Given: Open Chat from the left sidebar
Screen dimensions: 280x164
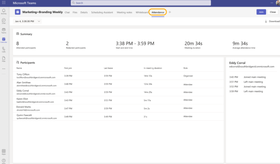Looking at the screenshot, I should point(4,21).
